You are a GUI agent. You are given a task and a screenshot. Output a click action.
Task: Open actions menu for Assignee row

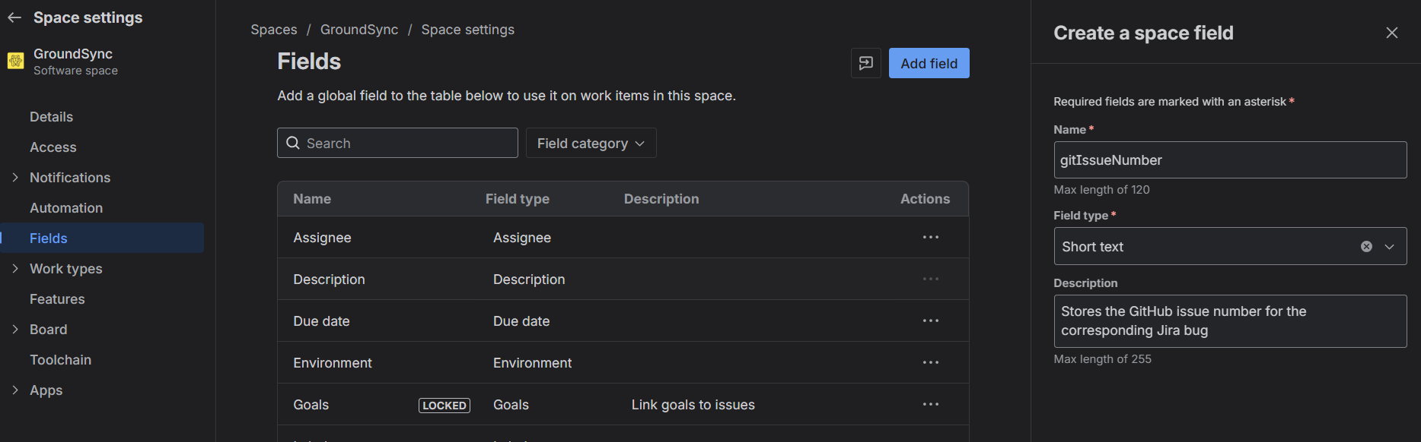(930, 237)
